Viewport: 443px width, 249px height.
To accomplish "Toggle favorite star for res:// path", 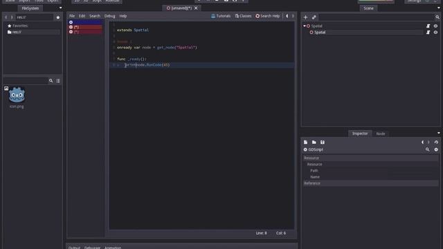I will pyautogui.click(x=58, y=17).
